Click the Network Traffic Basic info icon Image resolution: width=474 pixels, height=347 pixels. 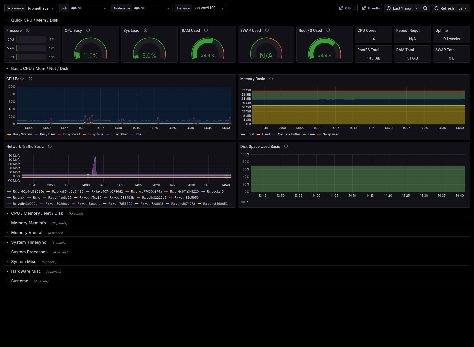pos(50,146)
